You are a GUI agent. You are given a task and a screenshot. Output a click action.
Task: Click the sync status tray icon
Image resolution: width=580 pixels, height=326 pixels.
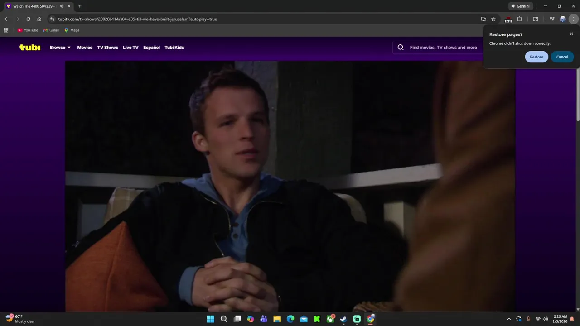click(x=519, y=319)
